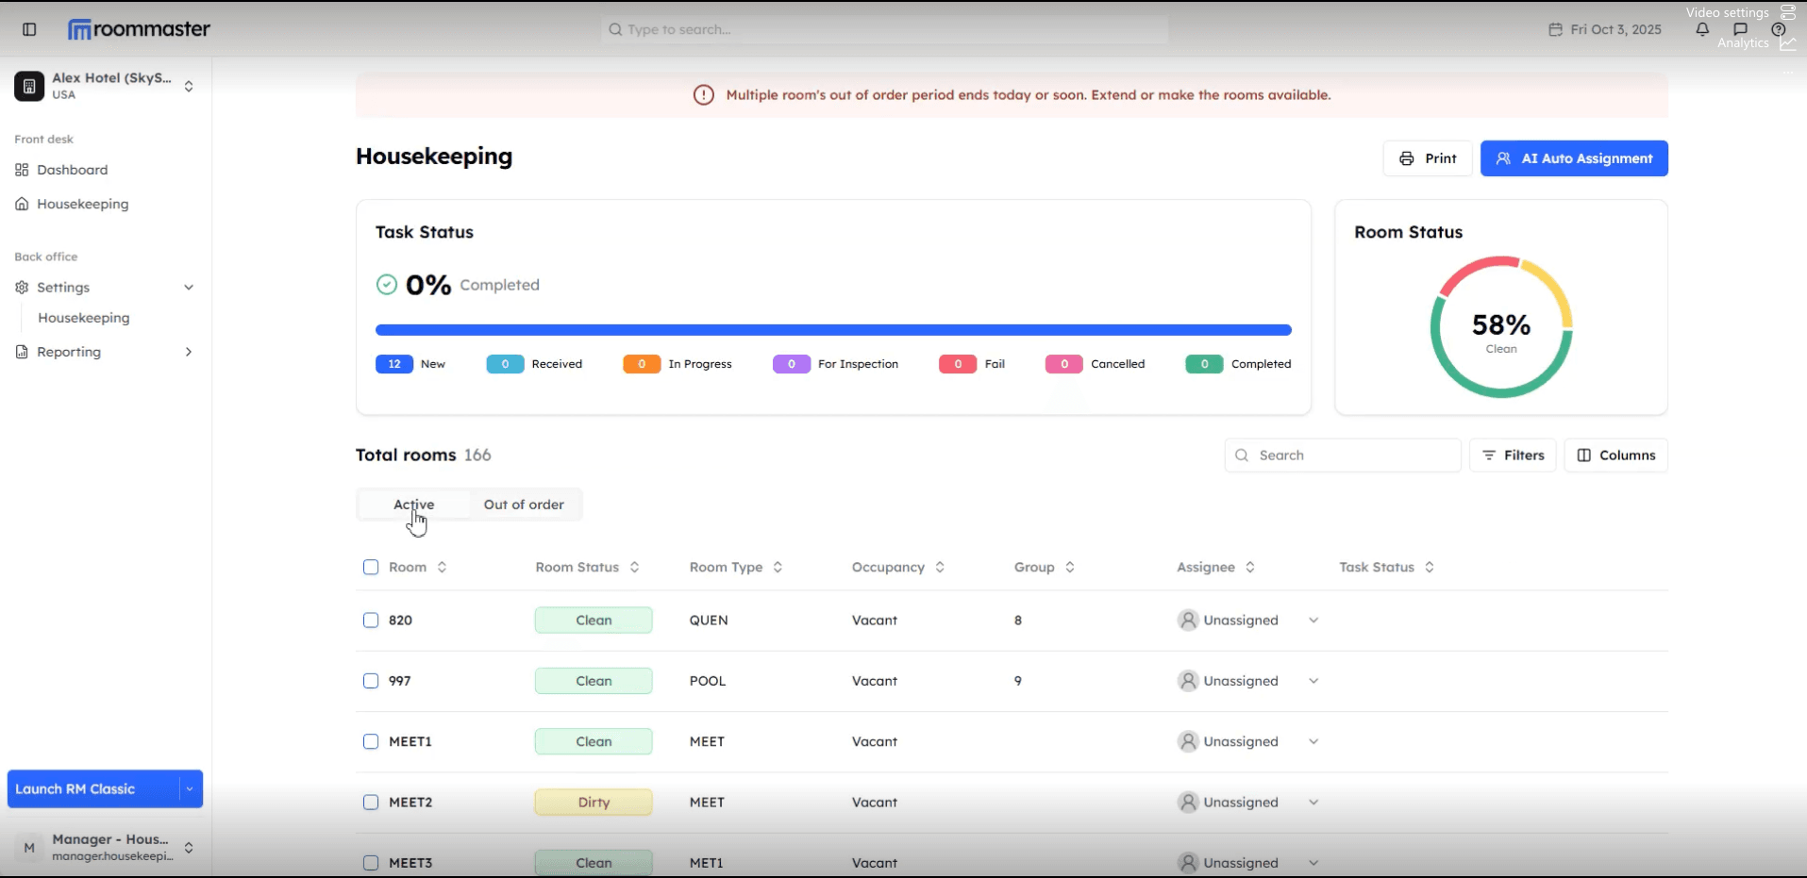
Task: Open Dashboard in the sidebar
Action: click(72, 170)
